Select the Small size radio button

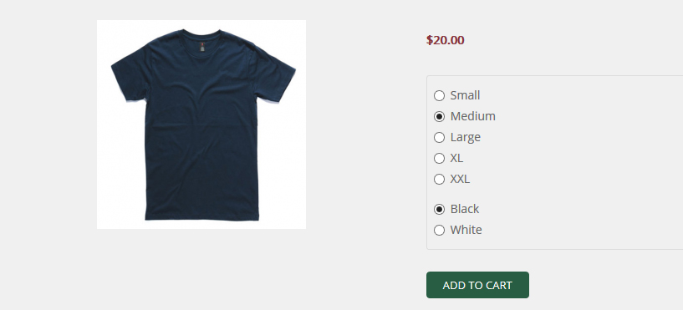tap(439, 95)
